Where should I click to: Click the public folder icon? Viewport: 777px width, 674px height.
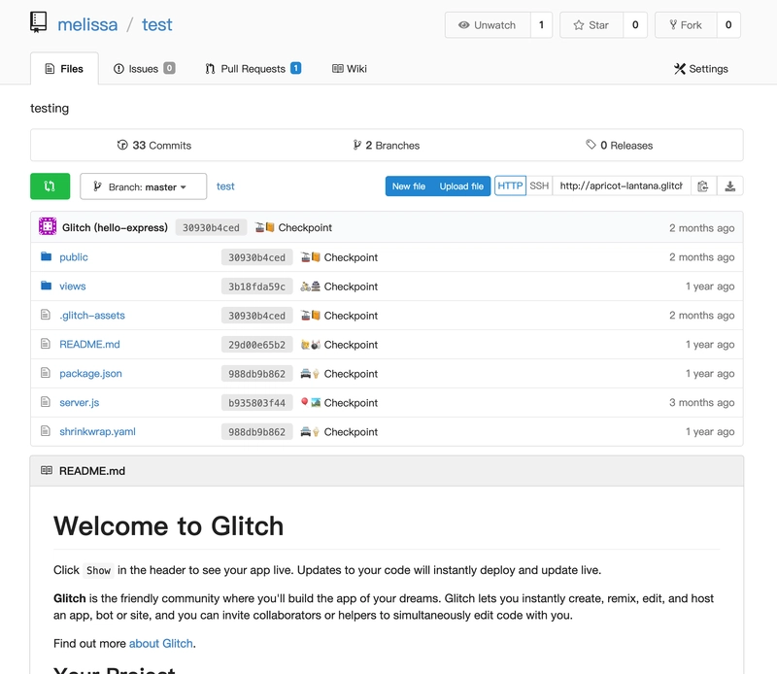pyautogui.click(x=46, y=257)
